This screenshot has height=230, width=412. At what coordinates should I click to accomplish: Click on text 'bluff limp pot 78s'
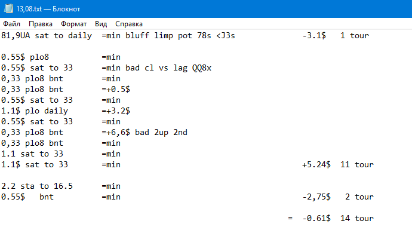pyautogui.click(x=168, y=35)
